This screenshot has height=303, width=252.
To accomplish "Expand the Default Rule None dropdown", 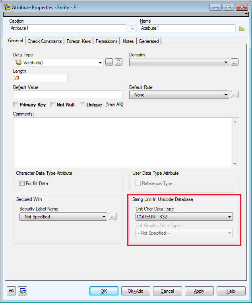I will point(179,95).
